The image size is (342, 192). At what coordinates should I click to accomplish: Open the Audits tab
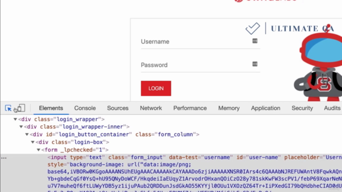click(332, 108)
